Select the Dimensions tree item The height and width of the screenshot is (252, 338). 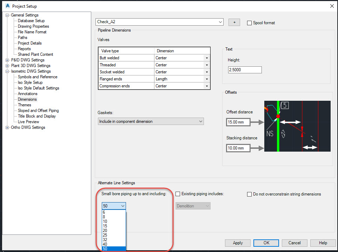[x=27, y=99]
